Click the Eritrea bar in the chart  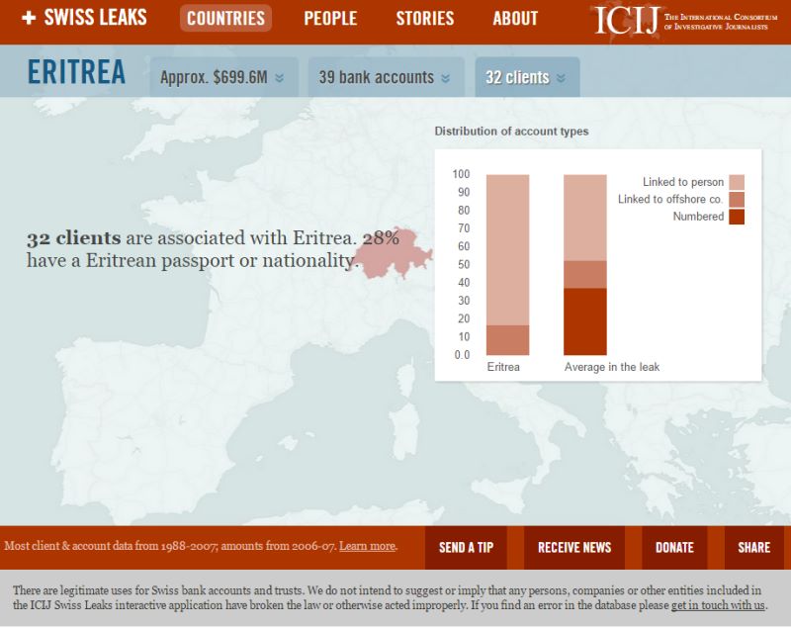click(x=507, y=265)
